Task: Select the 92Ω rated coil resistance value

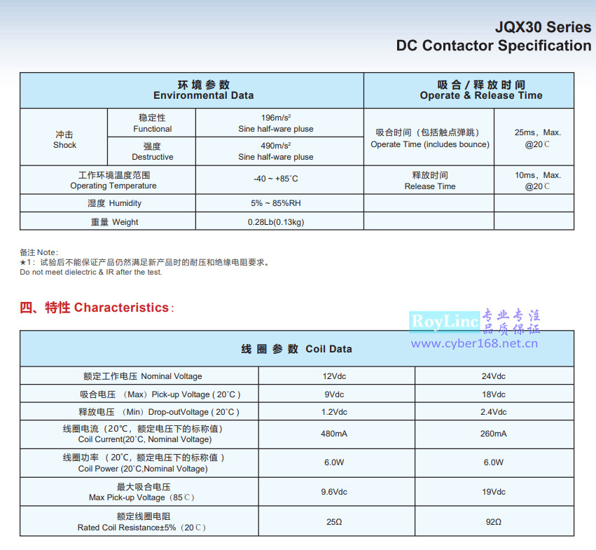Action: (494, 521)
